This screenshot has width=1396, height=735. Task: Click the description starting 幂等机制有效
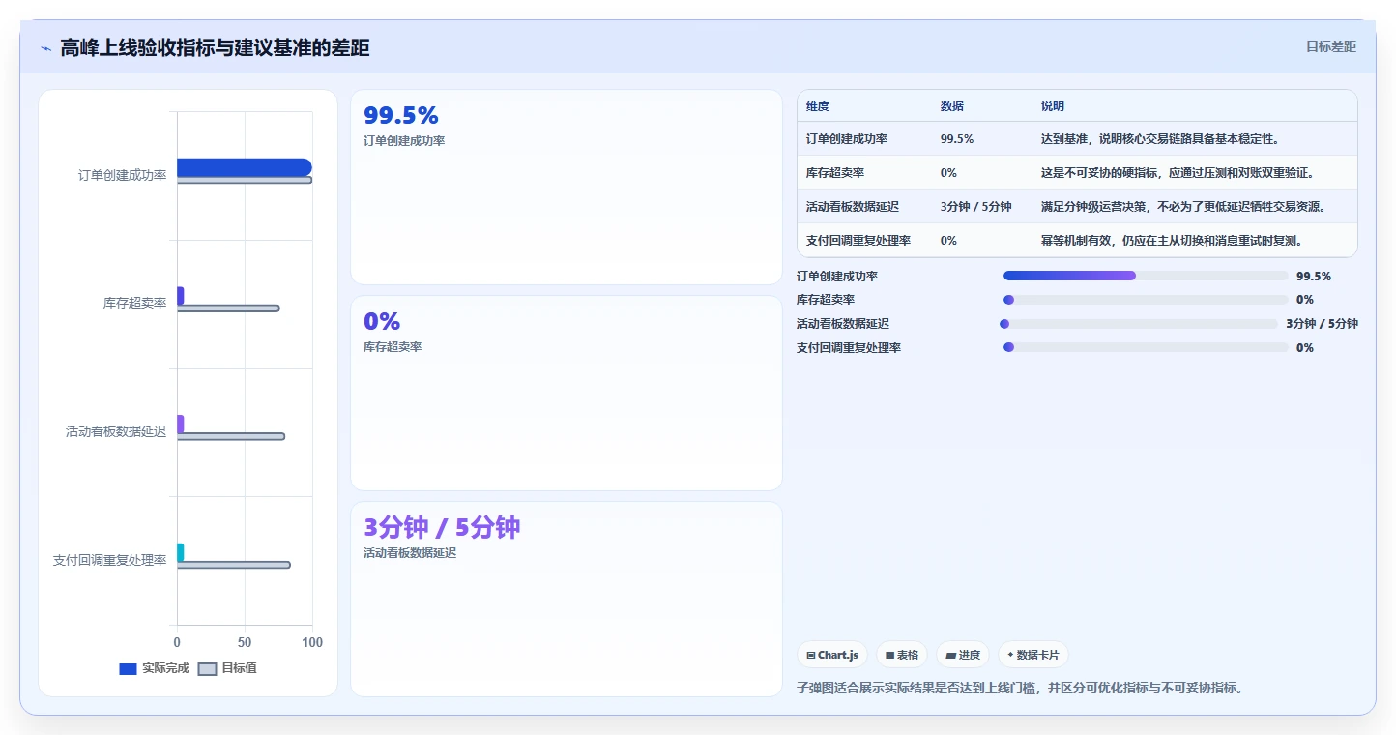pyautogui.click(x=1172, y=241)
